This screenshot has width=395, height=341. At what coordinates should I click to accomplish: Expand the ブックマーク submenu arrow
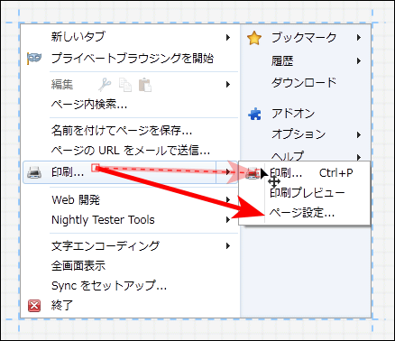pos(359,38)
